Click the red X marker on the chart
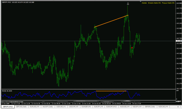Screen dimensions: 182x109 (132, 48)
